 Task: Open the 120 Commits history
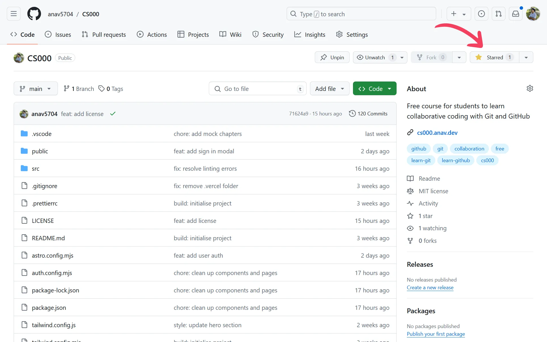[x=368, y=113]
